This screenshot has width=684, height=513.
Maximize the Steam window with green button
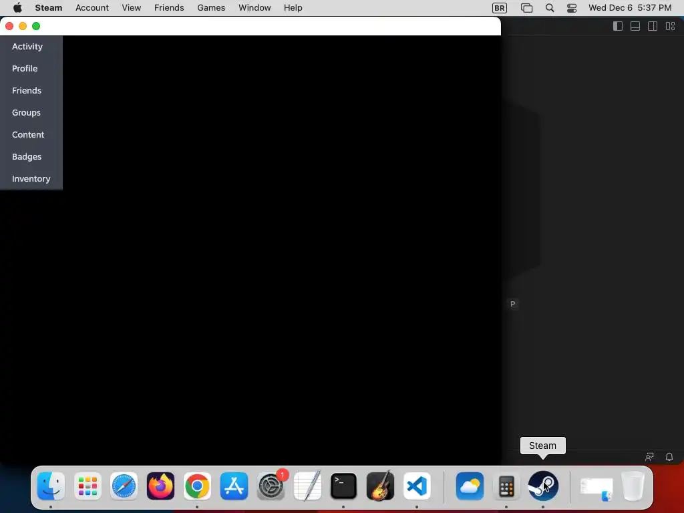36,26
